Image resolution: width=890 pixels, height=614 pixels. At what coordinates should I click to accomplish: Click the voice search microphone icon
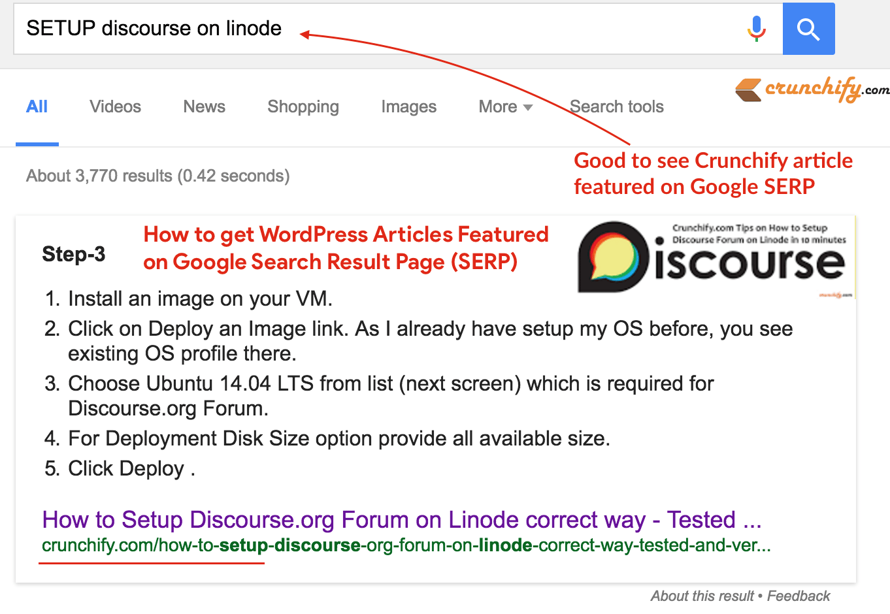[x=756, y=29]
